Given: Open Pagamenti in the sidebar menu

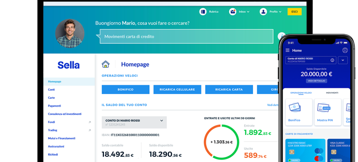Looking at the screenshot, I should tap(54, 106).
